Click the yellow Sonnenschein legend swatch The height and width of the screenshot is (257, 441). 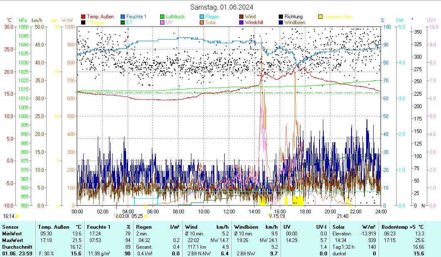(x=320, y=17)
